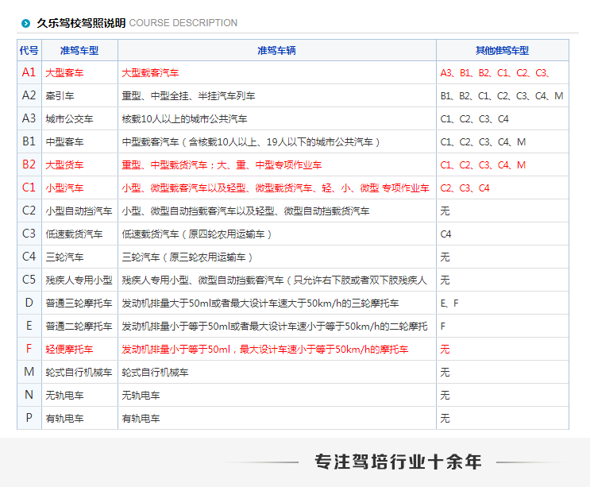Click C1、C2、C3、C4 in A3 row
The height and width of the screenshot is (487, 590).
[x=503, y=119]
